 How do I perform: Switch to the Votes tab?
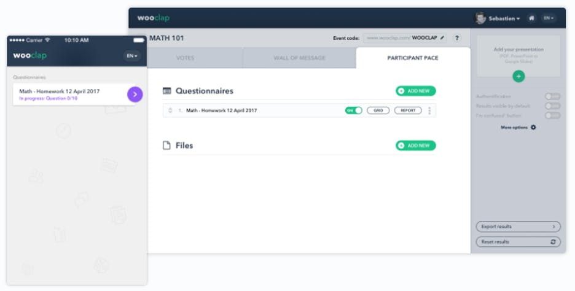point(185,58)
